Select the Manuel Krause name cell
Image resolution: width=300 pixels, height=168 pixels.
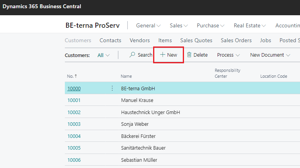(137, 100)
